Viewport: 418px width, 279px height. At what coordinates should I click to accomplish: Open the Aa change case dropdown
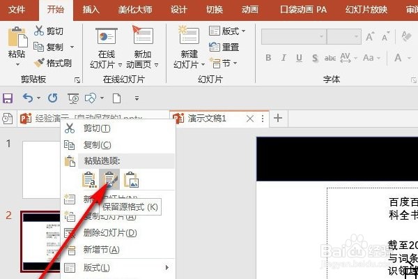point(371,58)
